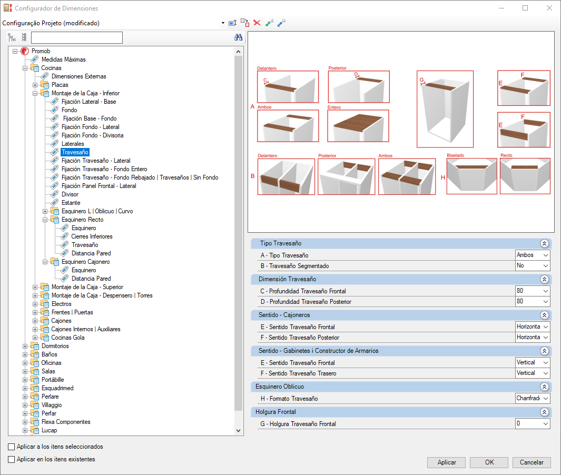The image size is (561, 475).
Task: Click the binoculars search icon
Action: tap(238, 37)
